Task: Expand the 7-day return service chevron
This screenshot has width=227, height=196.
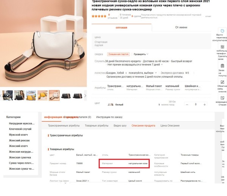Action: tap(162, 64)
